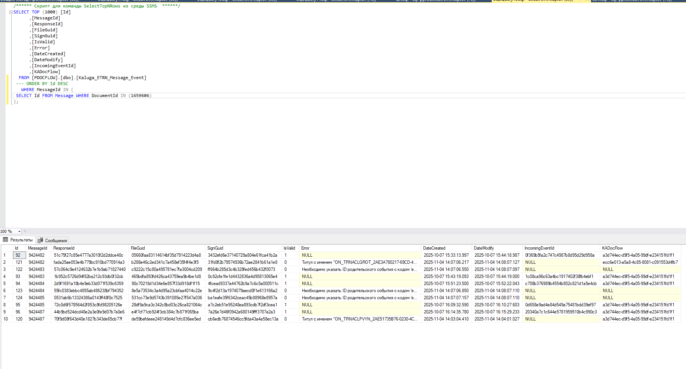The height and width of the screenshot is (369, 686).
Task: Select result row number 1 header
Action: 7,255
